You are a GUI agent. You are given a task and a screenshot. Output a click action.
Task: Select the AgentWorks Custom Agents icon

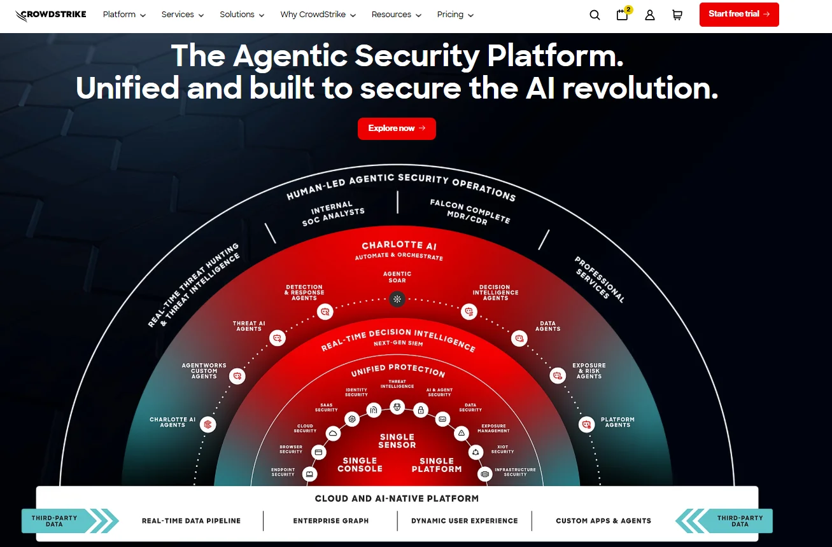[237, 376]
